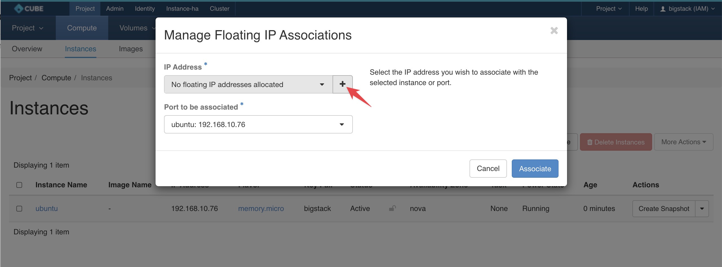This screenshot has height=267, width=722.
Task: Switch to the Overview tab
Action: [x=27, y=49]
